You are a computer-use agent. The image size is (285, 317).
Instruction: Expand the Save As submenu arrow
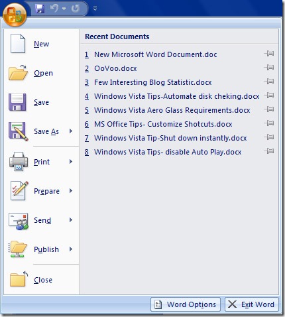(x=71, y=131)
